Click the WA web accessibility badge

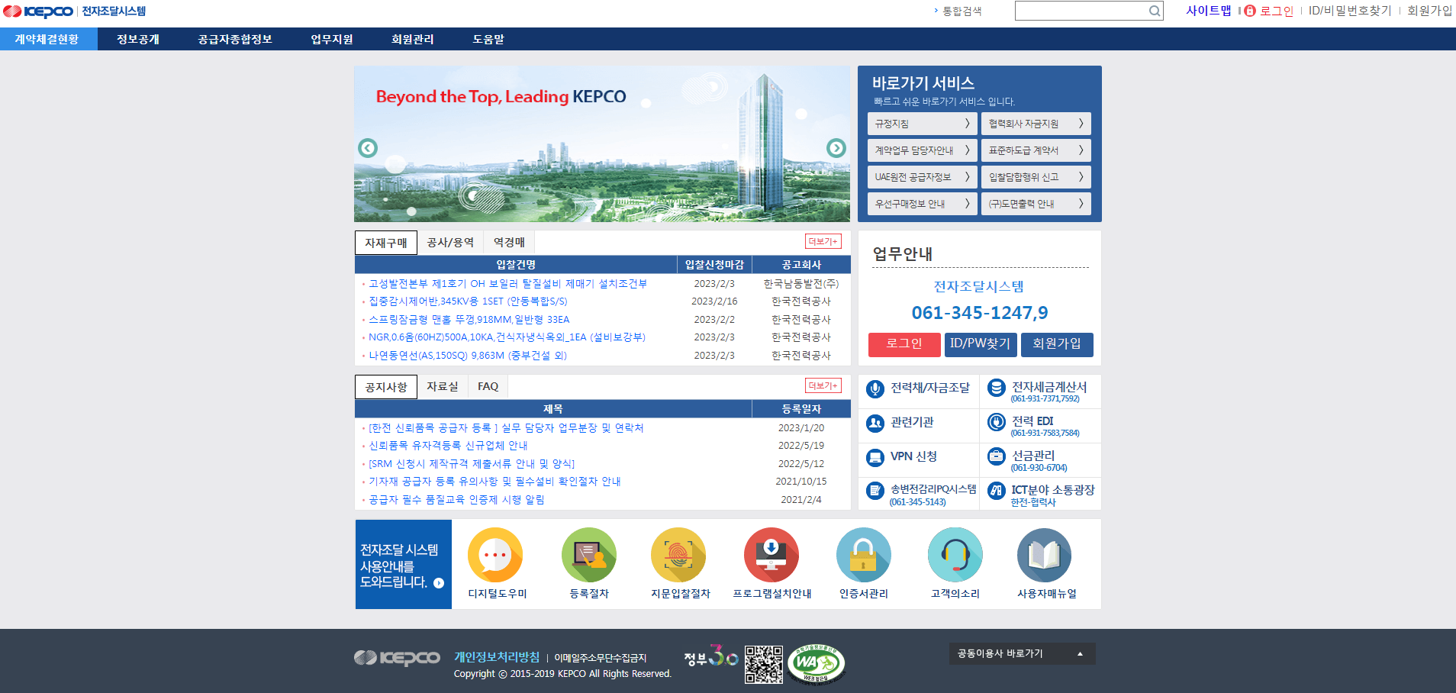(x=816, y=664)
